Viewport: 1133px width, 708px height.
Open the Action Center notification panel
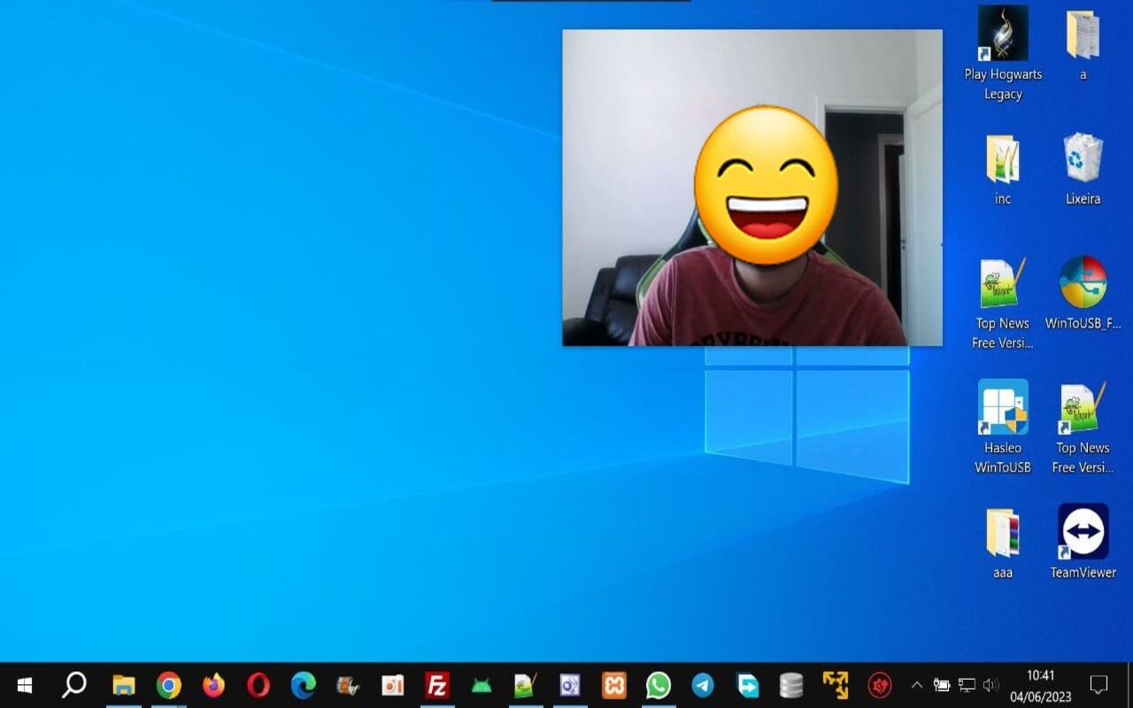[1098, 685]
